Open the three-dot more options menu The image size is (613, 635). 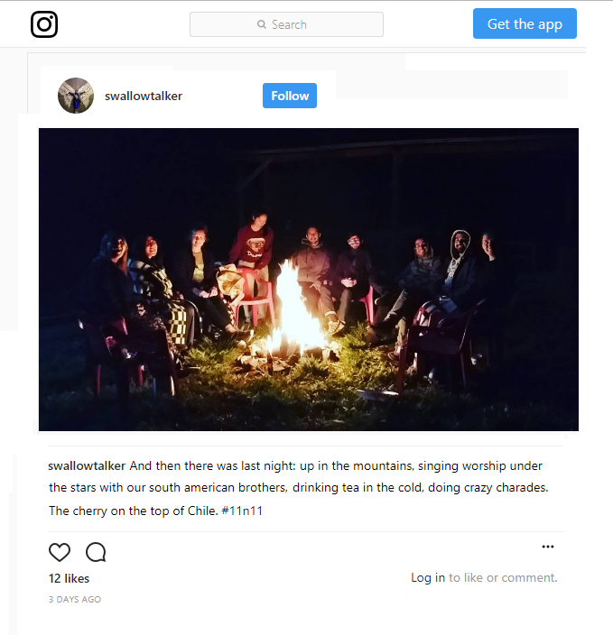pos(548,547)
